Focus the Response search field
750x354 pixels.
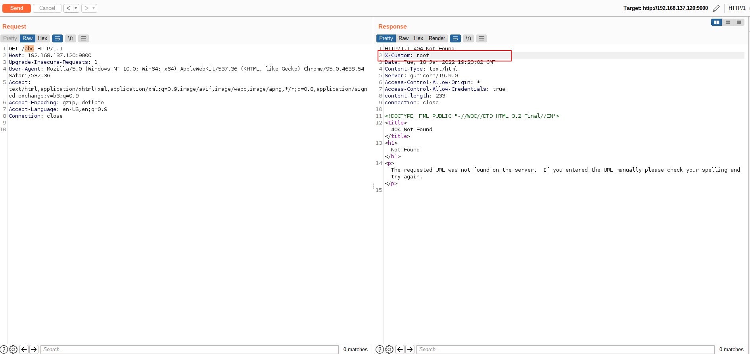click(x=566, y=349)
